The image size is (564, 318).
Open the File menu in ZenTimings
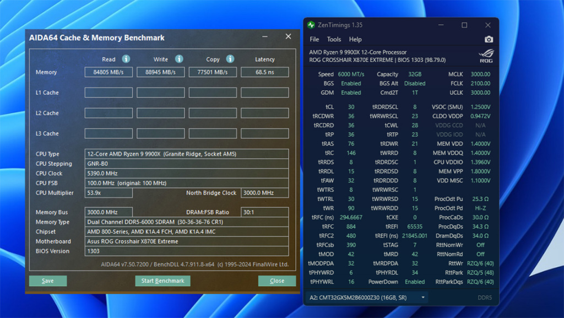pyautogui.click(x=314, y=39)
